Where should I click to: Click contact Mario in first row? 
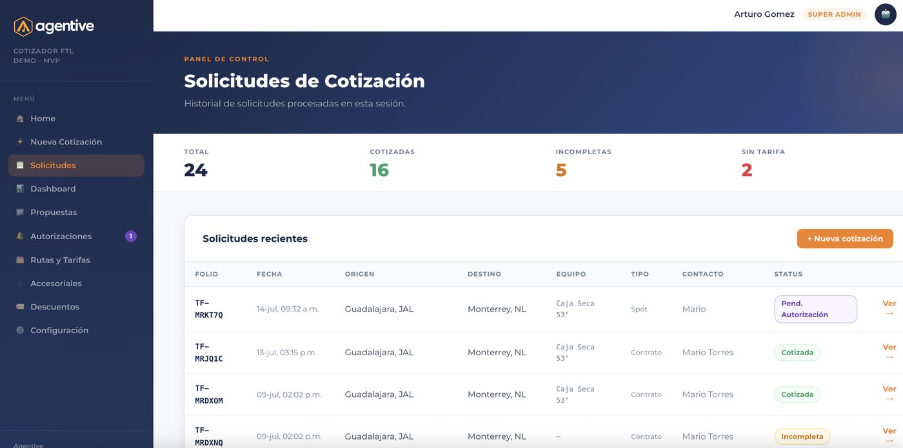pos(694,309)
